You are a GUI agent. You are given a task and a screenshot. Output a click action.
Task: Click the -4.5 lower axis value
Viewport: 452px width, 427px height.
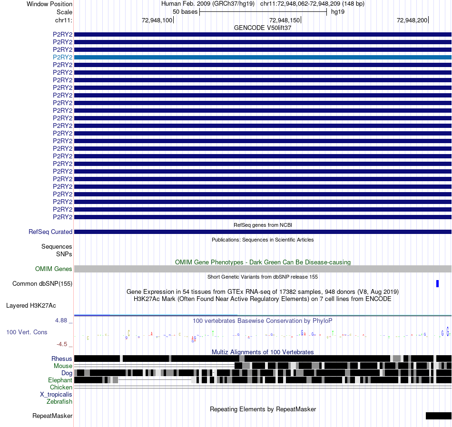point(62,344)
